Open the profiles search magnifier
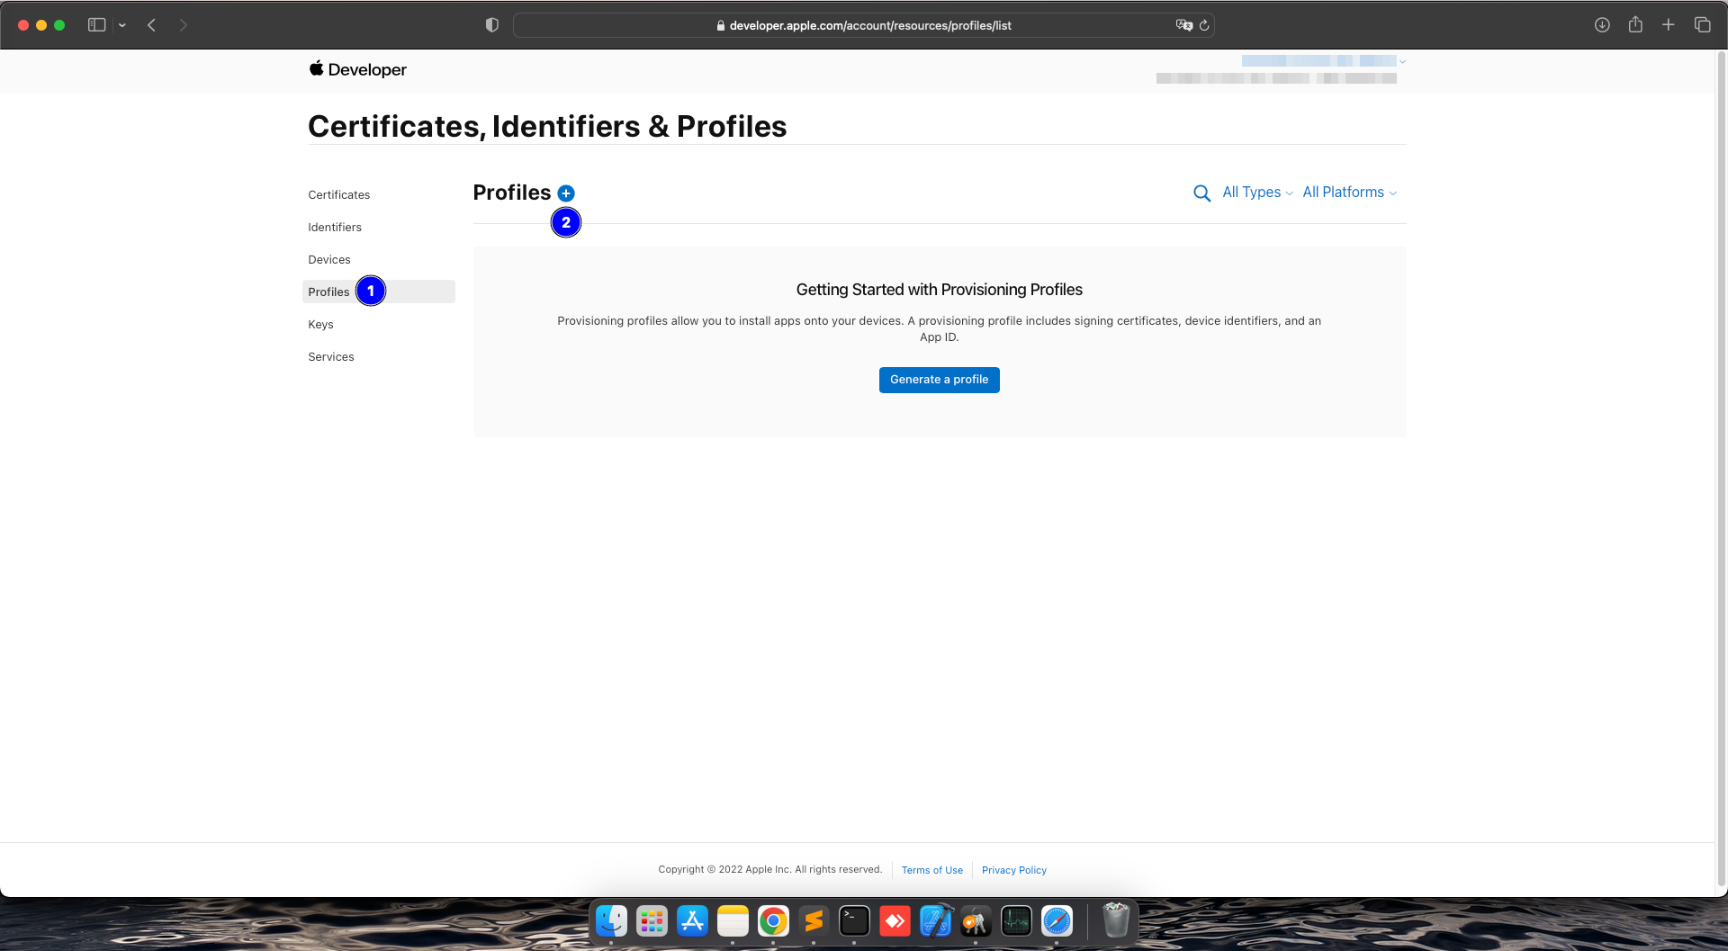This screenshot has width=1728, height=951. coord(1201,193)
